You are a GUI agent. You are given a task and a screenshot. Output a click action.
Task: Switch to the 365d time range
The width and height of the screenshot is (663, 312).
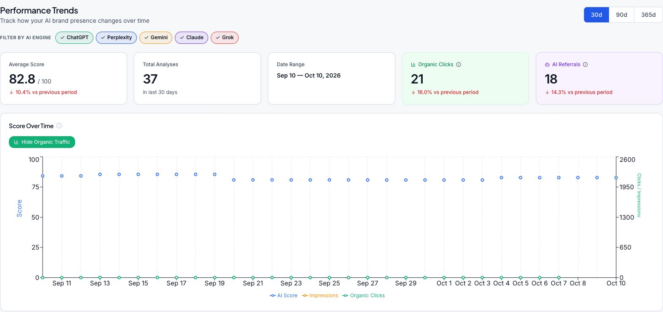[648, 15]
